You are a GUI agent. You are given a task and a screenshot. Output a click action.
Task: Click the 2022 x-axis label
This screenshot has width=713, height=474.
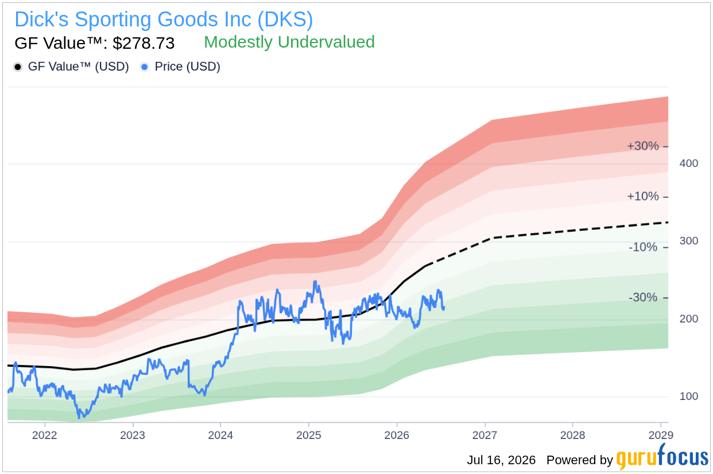coord(45,434)
